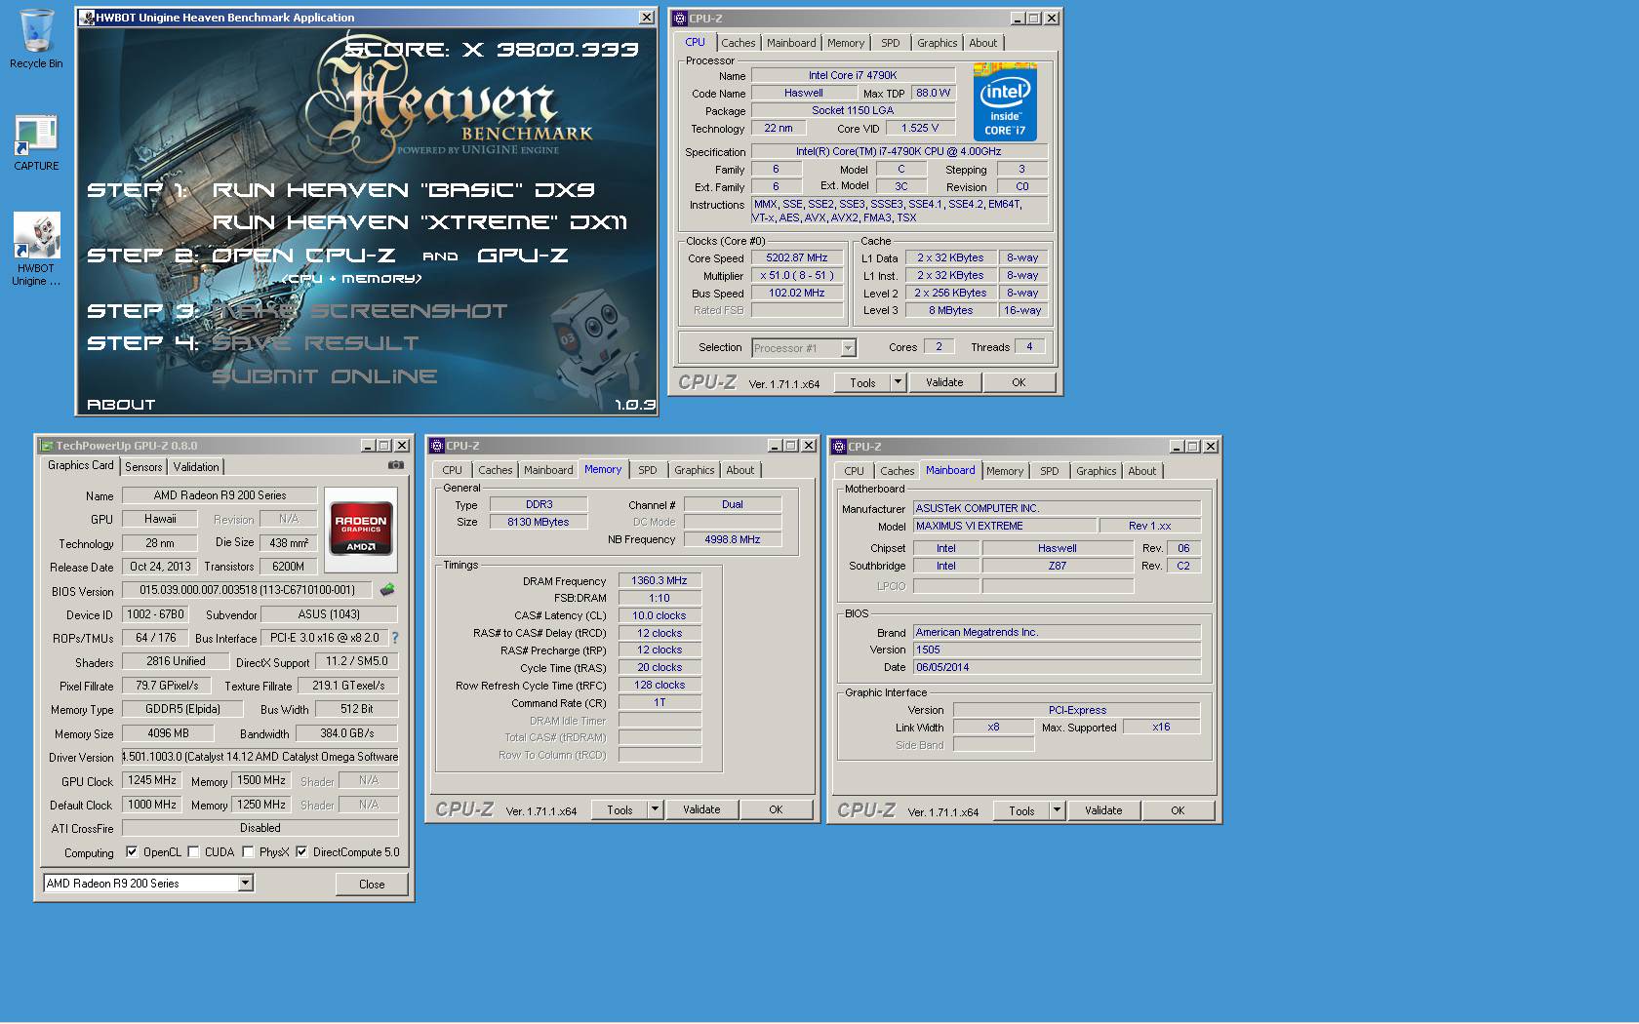Open the Memory tab in CPU-Z Mainboard window
Viewport: 1639px width, 1024px height.
(1004, 471)
